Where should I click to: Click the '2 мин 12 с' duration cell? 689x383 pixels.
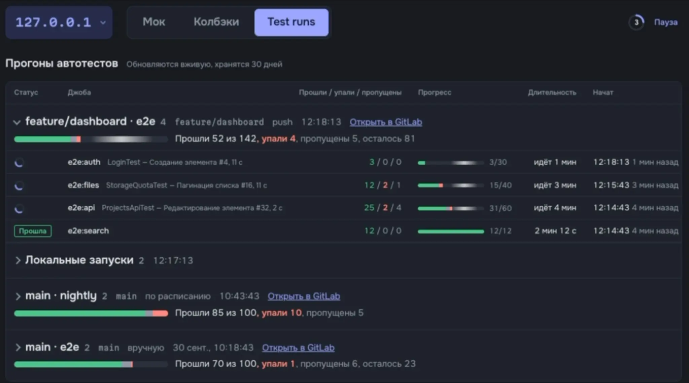pyautogui.click(x=555, y=231)
